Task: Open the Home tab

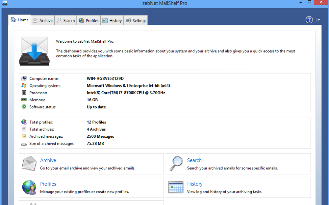Action: [x=20, y=20]
